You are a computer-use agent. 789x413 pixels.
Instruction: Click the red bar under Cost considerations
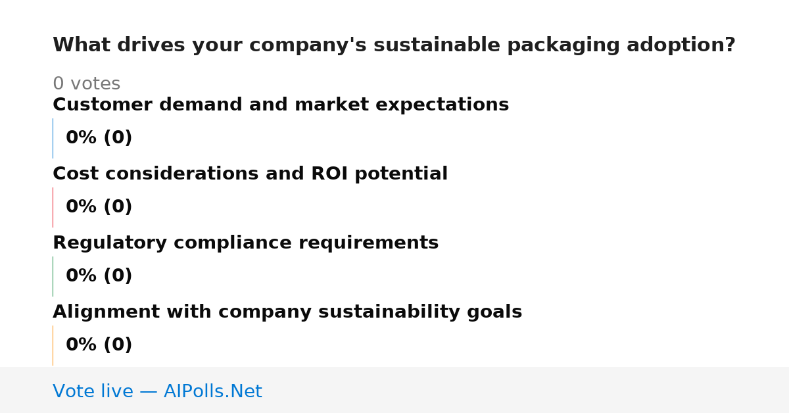53,207
